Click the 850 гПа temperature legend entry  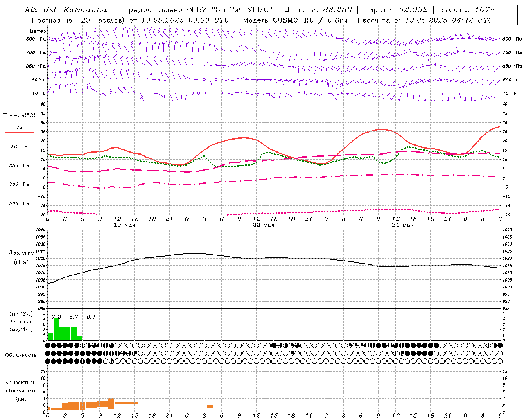tap(19, 166)
